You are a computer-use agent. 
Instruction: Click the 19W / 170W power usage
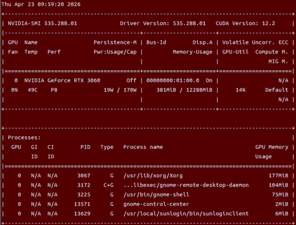coord(120,90)
